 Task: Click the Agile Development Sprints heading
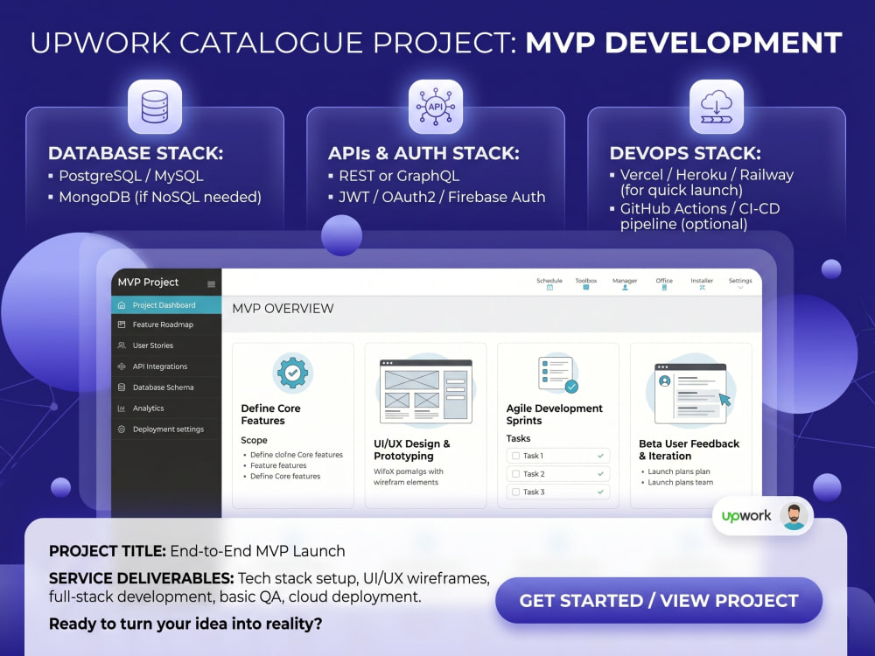click(x=554, y=415)
